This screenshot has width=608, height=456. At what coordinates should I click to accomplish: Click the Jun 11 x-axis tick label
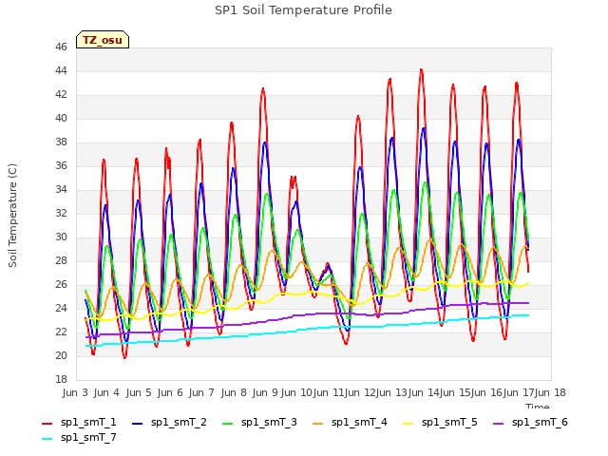(328, 392)
